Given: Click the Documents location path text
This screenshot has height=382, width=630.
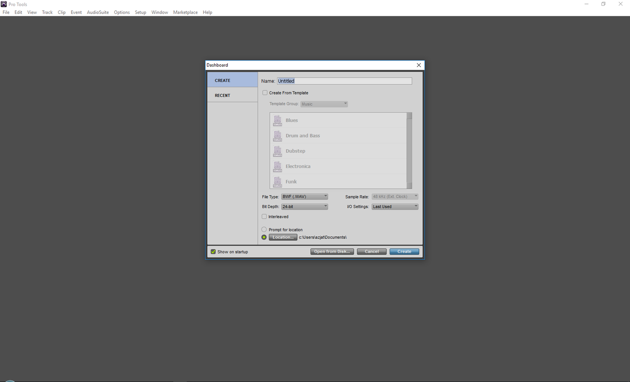Looking at the screenshot, I should click(323, 237).
